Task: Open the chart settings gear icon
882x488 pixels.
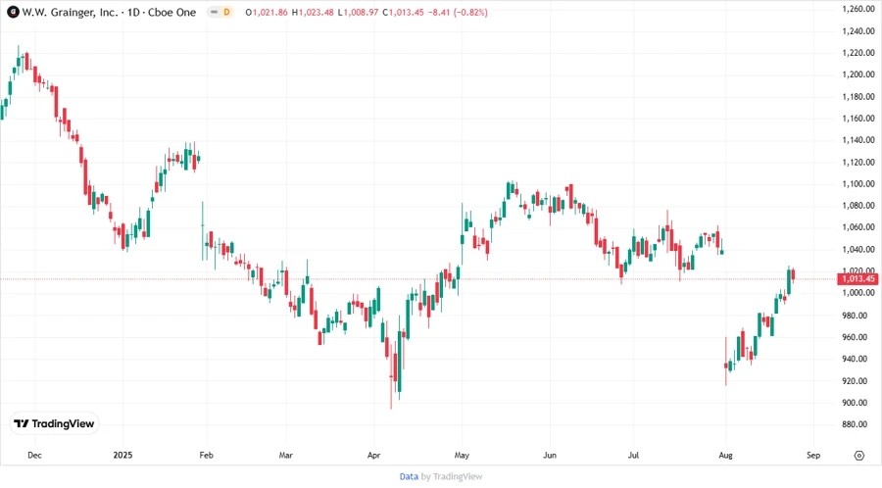Action: pos(858,456)
